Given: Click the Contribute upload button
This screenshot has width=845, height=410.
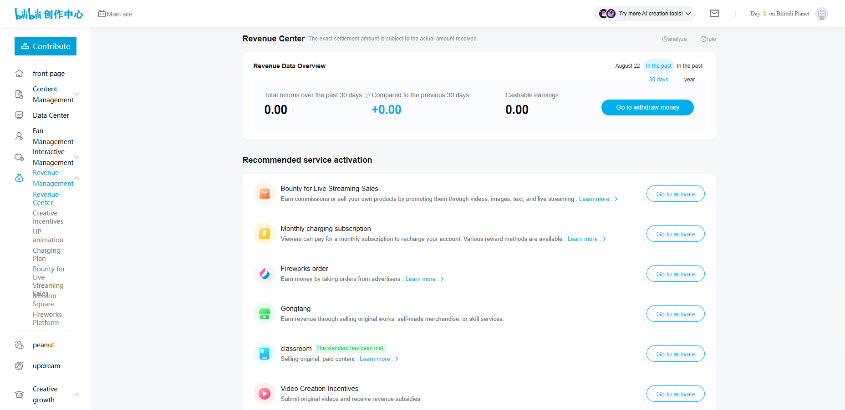Looking at the screenshot, I should [46, 46].
